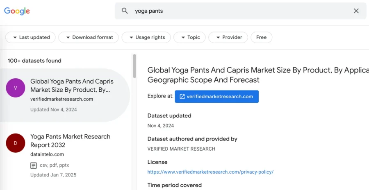Expand the Download format filter
This screenshot has height=190, width=369.
click(88, 37)
